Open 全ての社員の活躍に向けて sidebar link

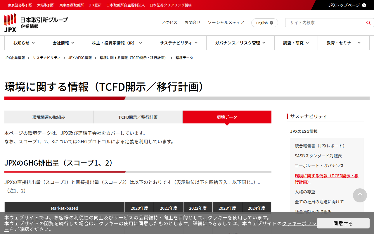319,202
